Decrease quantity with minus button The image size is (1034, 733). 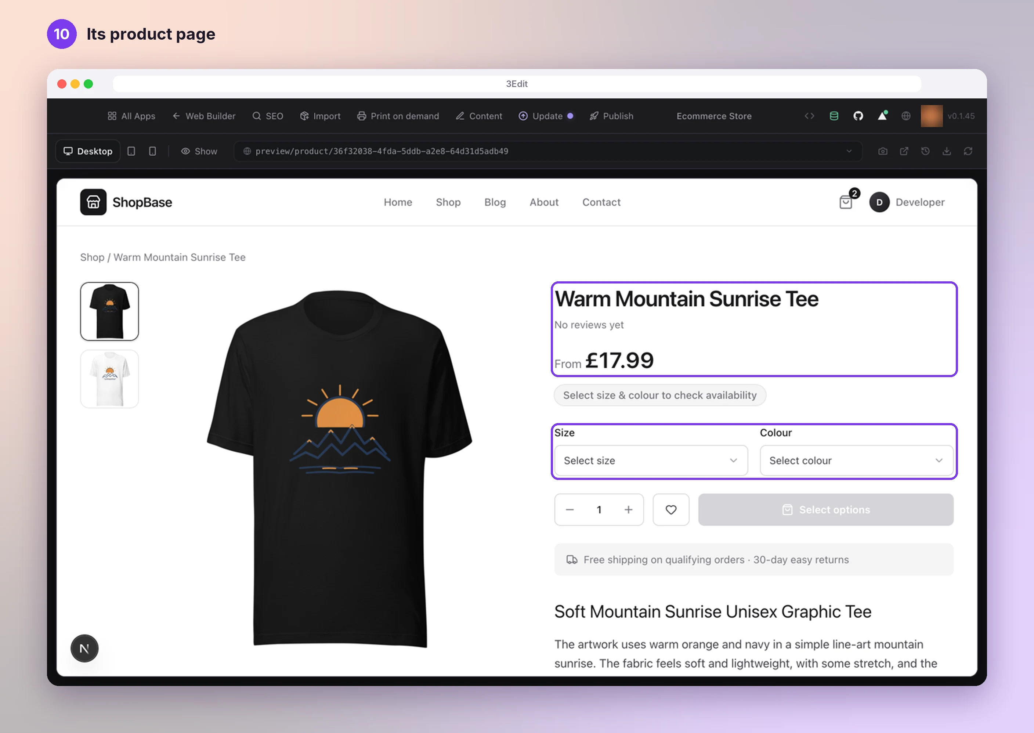570,510
